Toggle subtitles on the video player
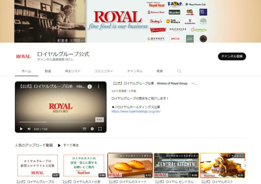 coord(85,129)
